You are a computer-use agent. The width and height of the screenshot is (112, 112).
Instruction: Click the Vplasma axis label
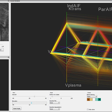click(x=73, y=85)
